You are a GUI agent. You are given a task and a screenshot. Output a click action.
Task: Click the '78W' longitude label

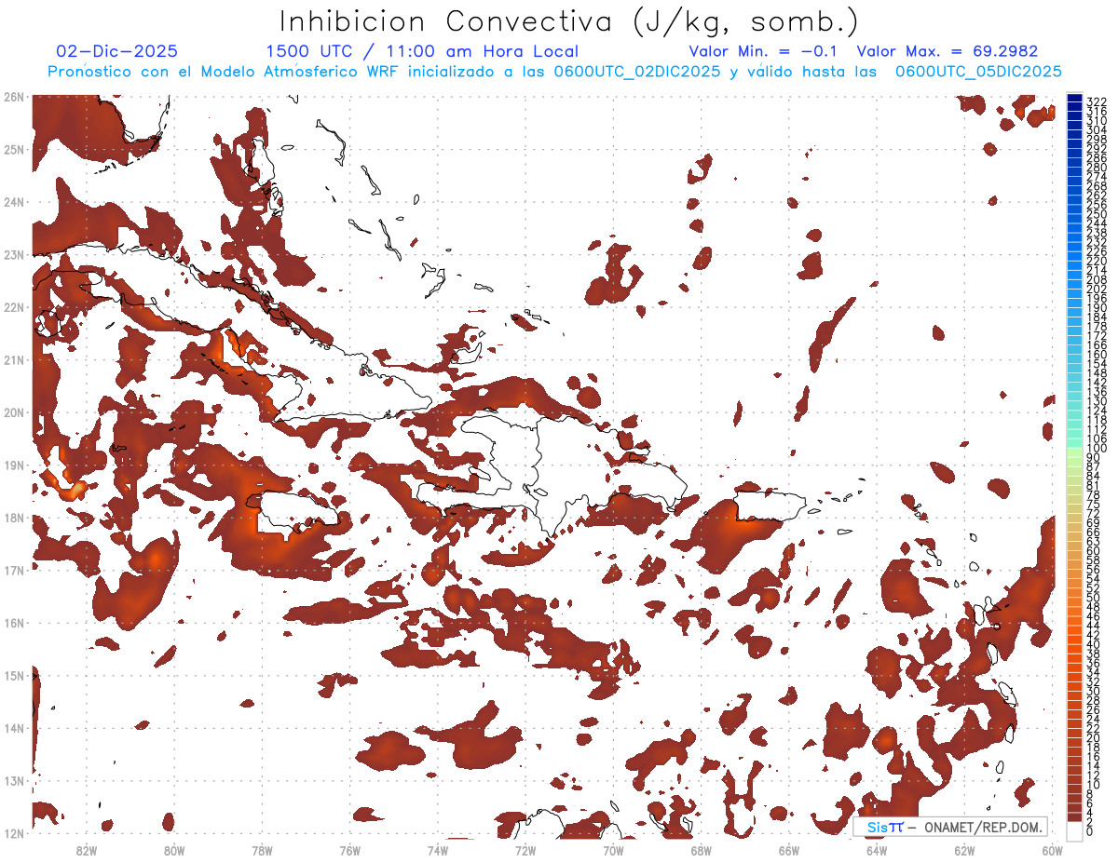(x=262, y=849)
